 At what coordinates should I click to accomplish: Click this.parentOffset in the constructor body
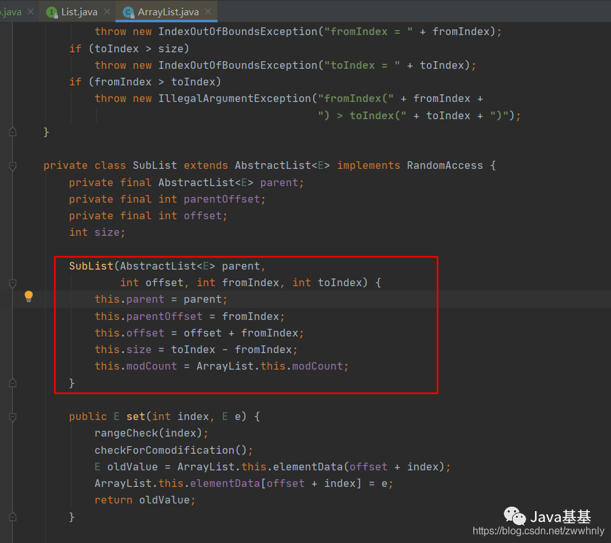(x=149, y=317)
